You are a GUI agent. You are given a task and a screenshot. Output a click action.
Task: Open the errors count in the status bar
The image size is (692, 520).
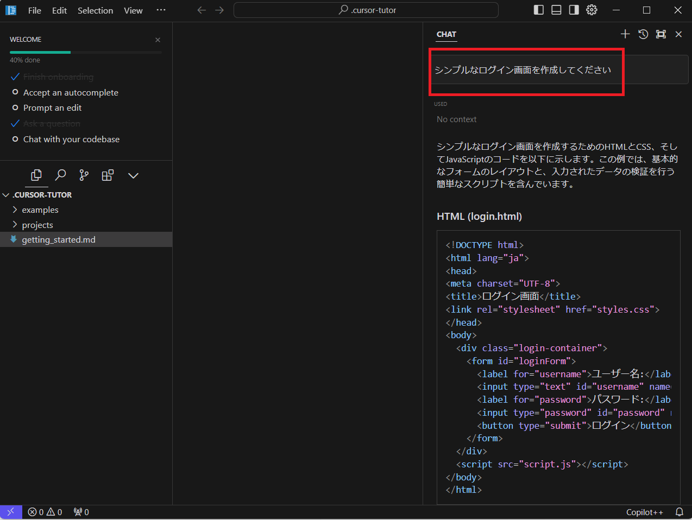click(x=36, y=512)
